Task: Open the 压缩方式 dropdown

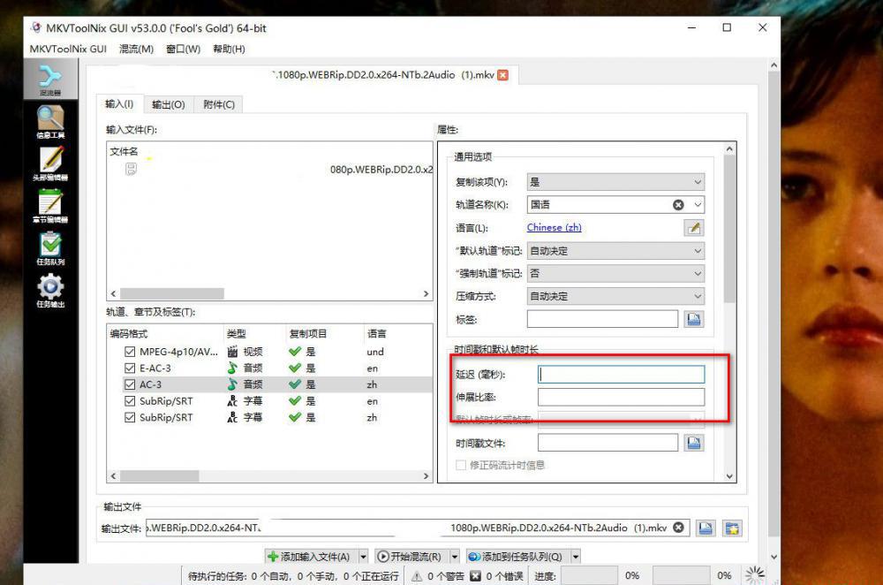Action: tap(615, 296)
